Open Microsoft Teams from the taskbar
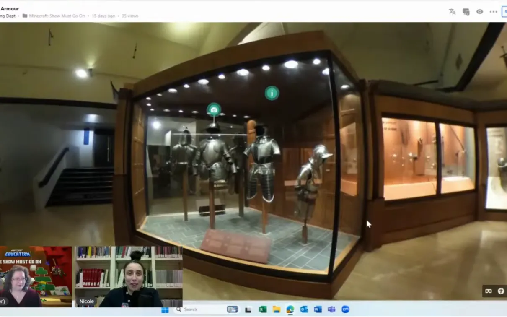 331,309
